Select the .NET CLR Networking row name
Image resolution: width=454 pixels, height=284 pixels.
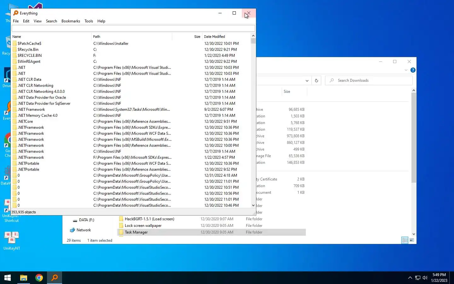point(35,86)
